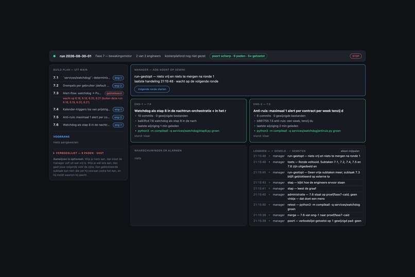Click the green run status dot
The height and width of the screenshot is (277, 415).
(54, 56)
